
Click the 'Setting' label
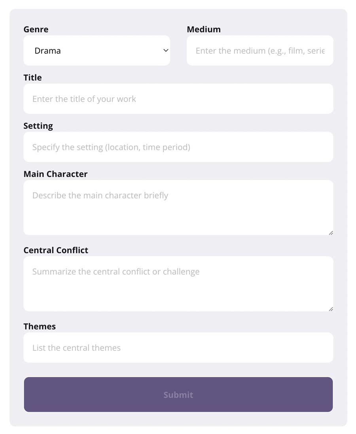coord(38,126)
